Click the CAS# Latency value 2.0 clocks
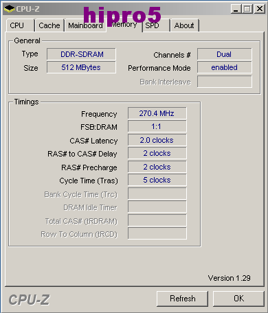This screenshot has height=313, width=268. [157, 140]
